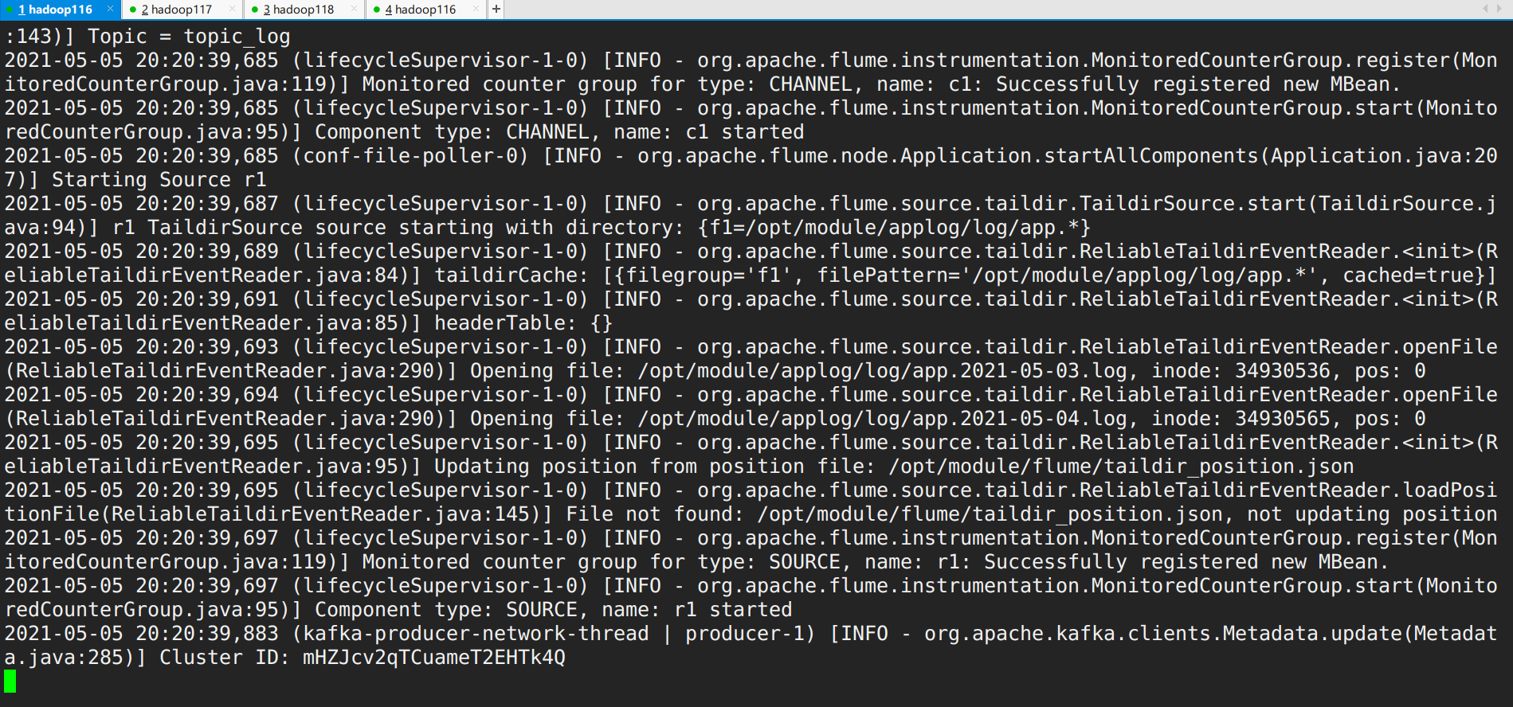1513x707 pixels.
Task: Click the app.2021-05-03.log file path
Action: coord(883,371)
